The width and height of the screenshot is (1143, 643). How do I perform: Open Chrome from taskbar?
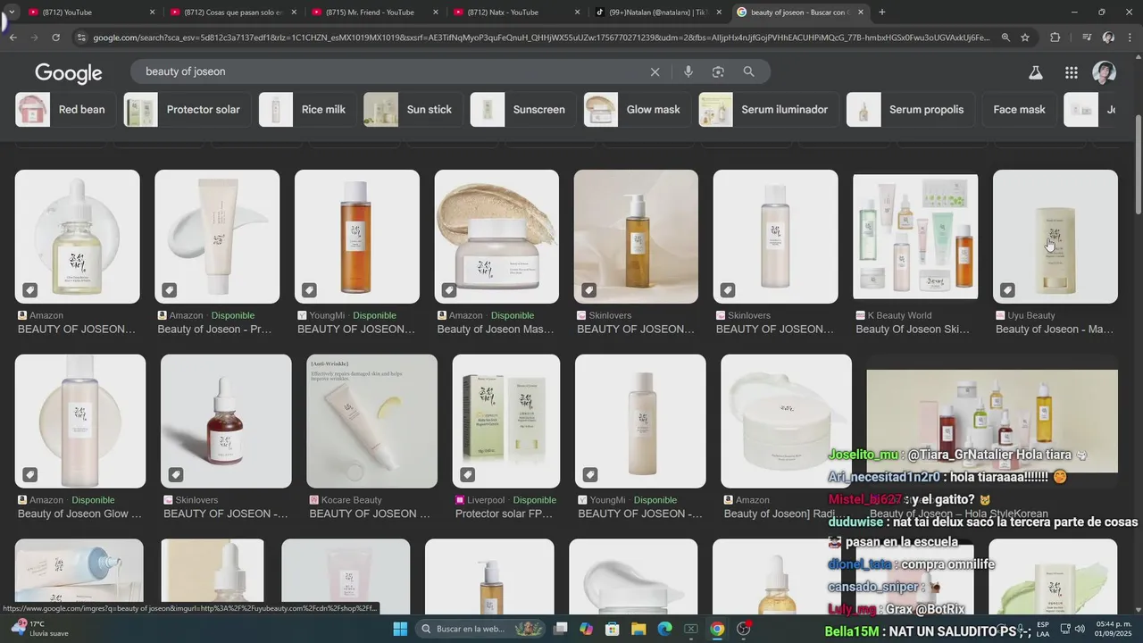(x=717, y=629)
